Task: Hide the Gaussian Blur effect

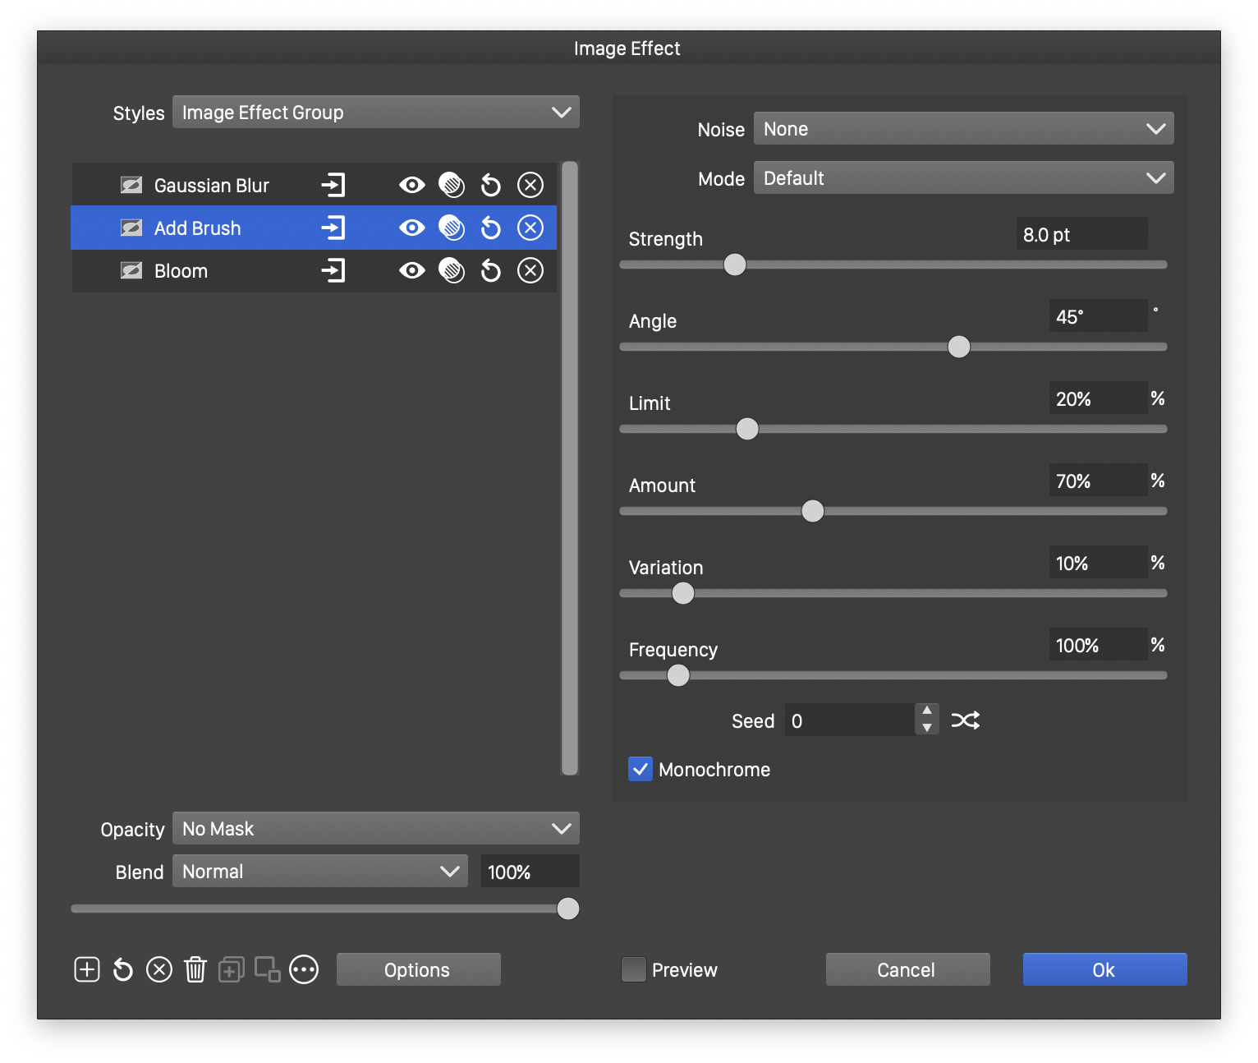Action: pos(412,186)
